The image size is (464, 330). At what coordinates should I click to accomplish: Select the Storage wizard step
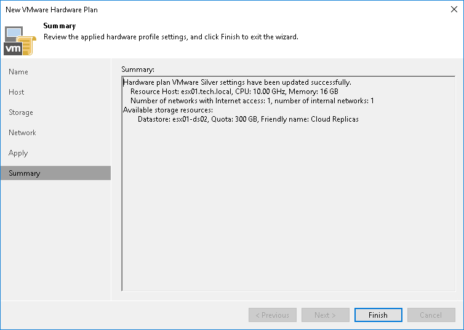55,112
